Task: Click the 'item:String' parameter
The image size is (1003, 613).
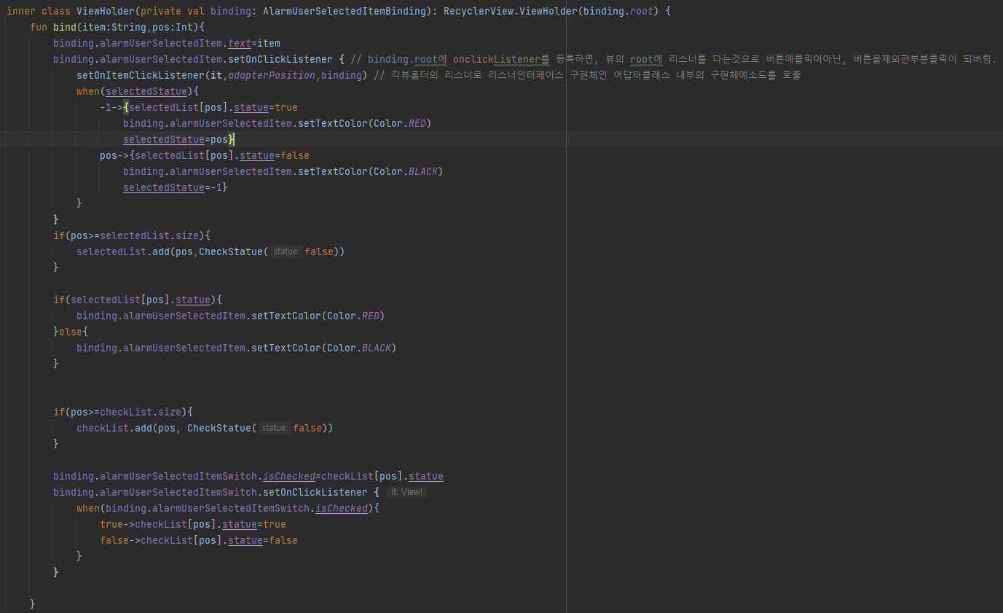Action: point(114,28)
